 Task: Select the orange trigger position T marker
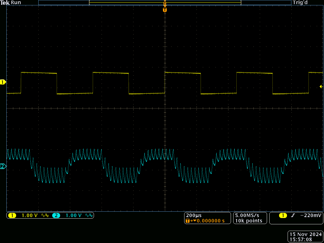(165, 10)
